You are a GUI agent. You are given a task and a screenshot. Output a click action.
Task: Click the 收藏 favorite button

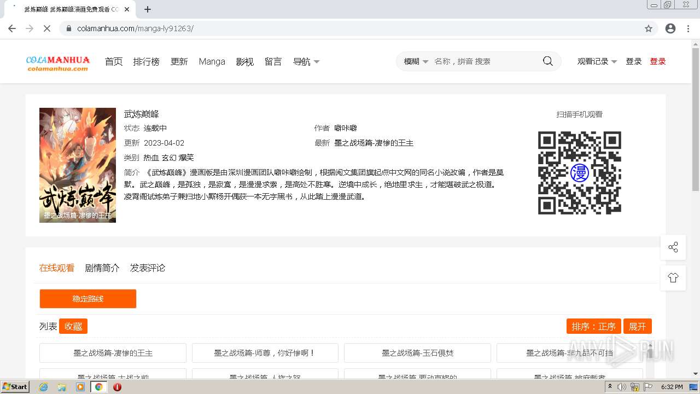[x=73, y=326]
